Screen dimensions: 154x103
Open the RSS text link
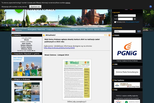[106, 35]
